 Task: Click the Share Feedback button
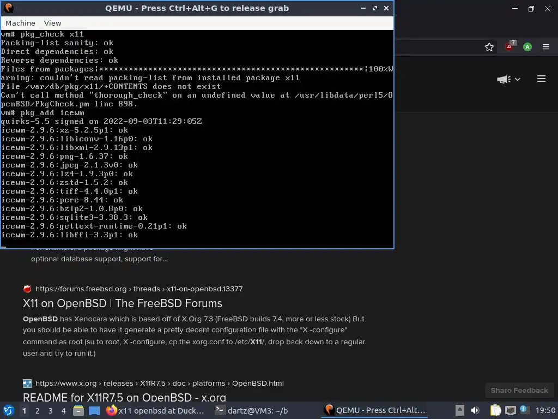(519, 391)
